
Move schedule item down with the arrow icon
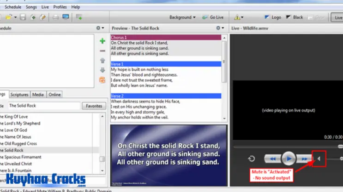[102, 70]
